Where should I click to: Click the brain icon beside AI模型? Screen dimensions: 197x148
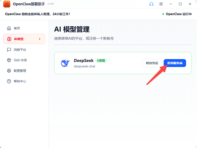coord(9,39)
